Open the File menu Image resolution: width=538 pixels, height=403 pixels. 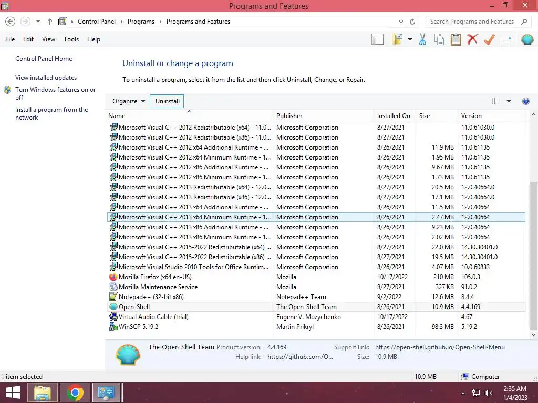coord(10,39)
